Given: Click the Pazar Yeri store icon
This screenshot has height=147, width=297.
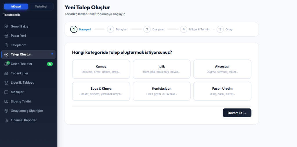Looking at the screenshot, I should (6, 36).
